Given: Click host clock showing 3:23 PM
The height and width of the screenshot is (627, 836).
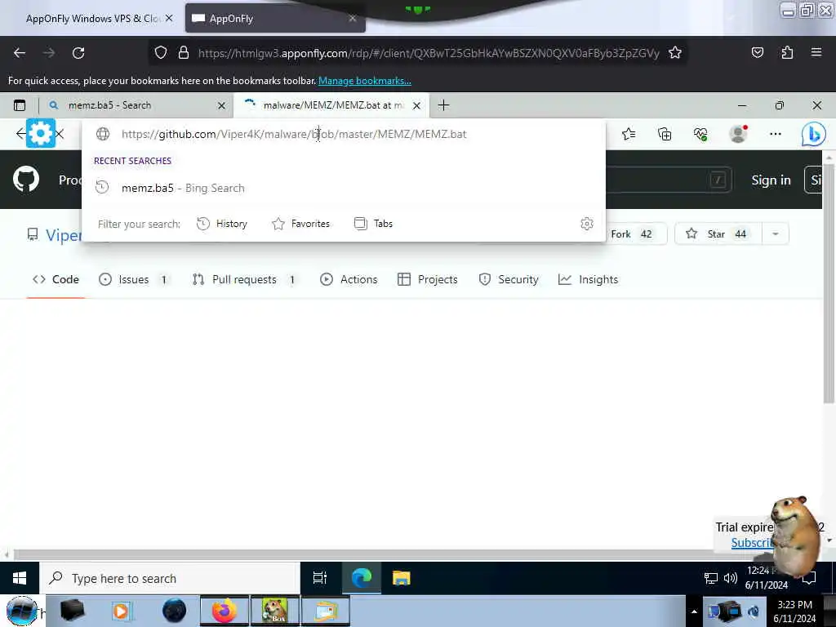Looking at the screenshot, I should tap(794, 611).
